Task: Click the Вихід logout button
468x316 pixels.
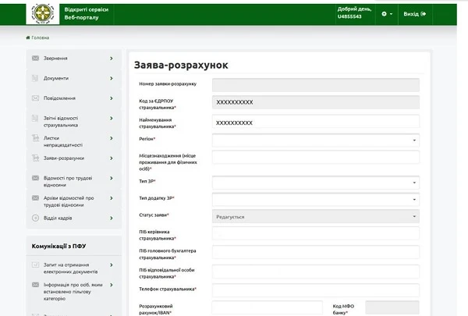Action: coord(414,14)
